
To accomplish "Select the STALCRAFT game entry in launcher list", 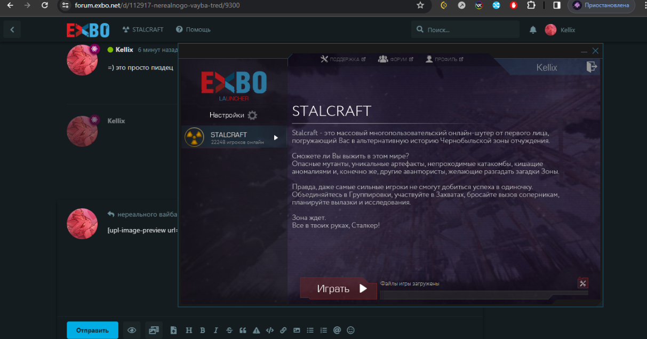I will (234, 138).
